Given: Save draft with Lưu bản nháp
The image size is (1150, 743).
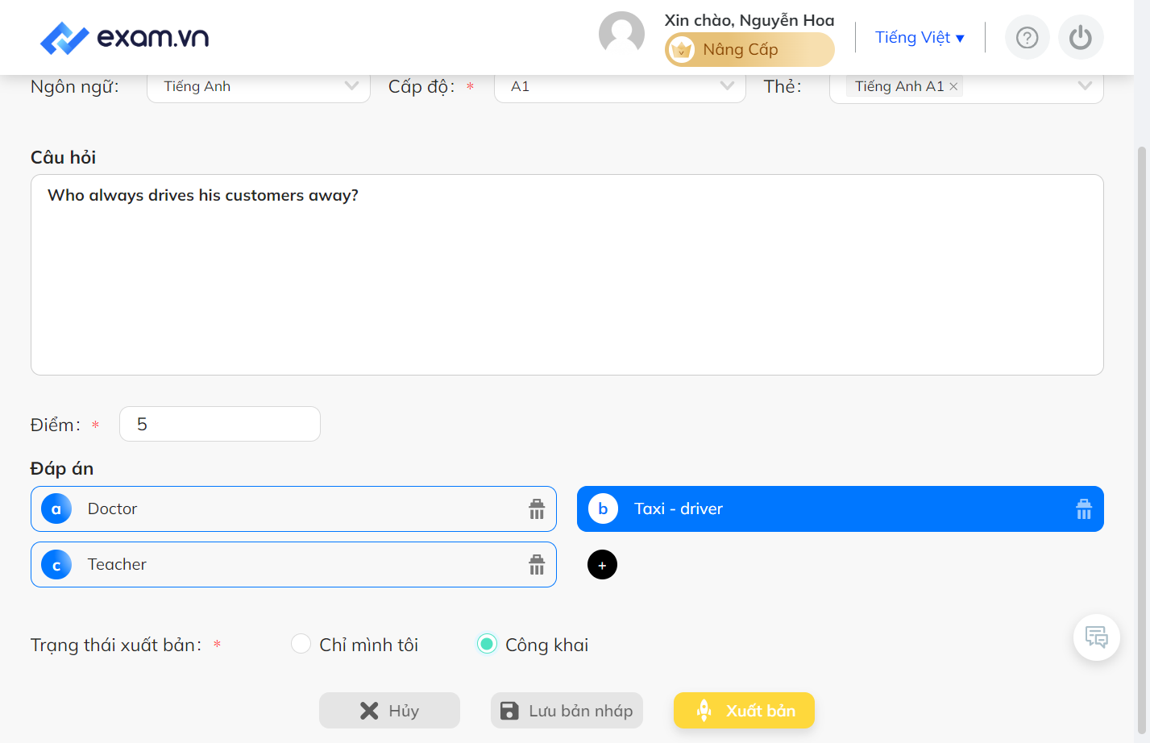Looking at the screenshot, I should click(x=567, y=711).
